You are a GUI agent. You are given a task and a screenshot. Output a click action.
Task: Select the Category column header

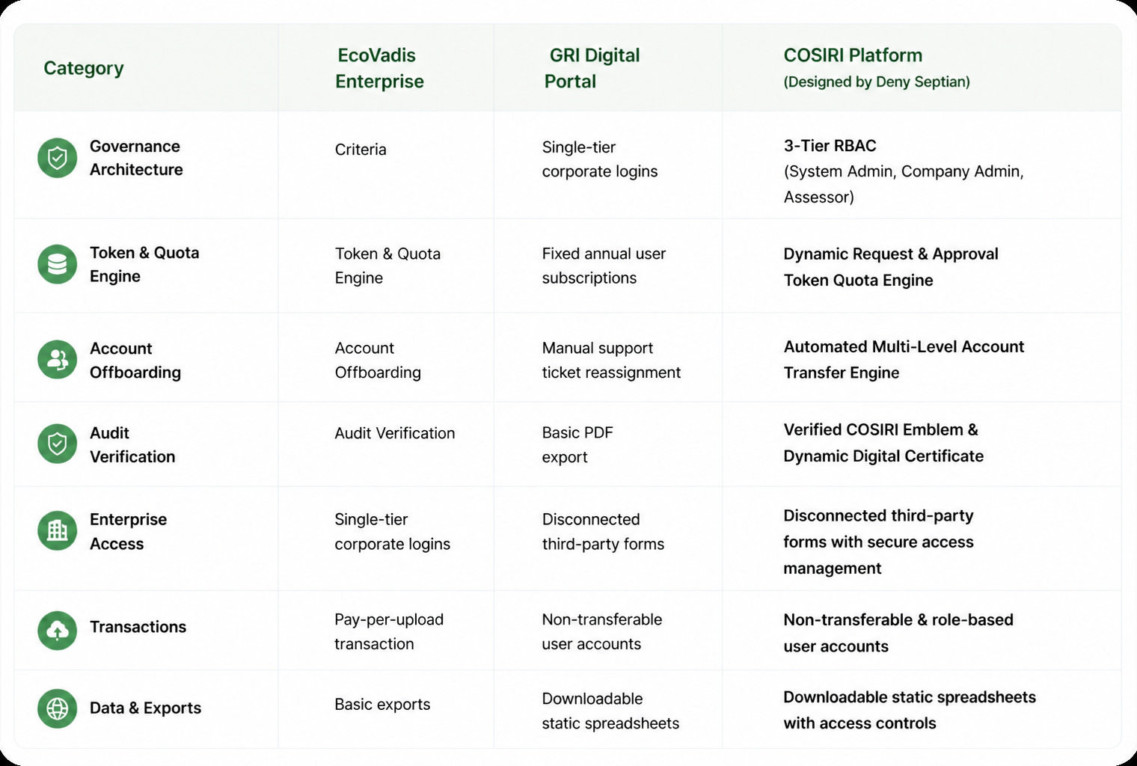84,68
